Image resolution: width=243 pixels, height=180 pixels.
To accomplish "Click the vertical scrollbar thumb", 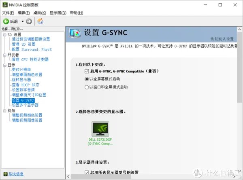I will coord(240,67).
